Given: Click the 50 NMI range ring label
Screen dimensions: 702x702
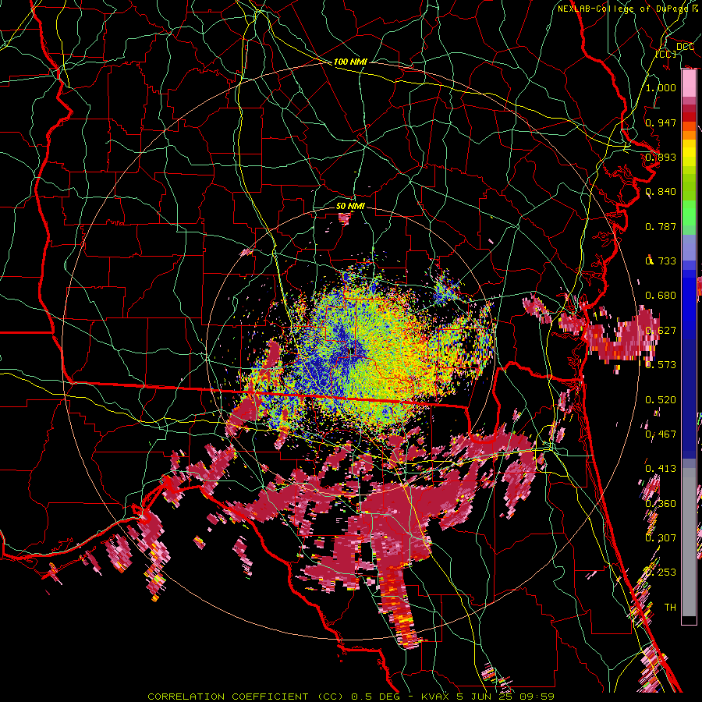Looking at the screenshot, I should pyautogui.click(x=350, y=206).
